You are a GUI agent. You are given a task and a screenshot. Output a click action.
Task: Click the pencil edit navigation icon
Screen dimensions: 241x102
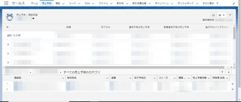click(x=234, y=4)
